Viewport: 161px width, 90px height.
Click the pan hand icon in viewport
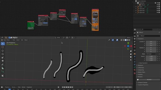tap(131, 54)
